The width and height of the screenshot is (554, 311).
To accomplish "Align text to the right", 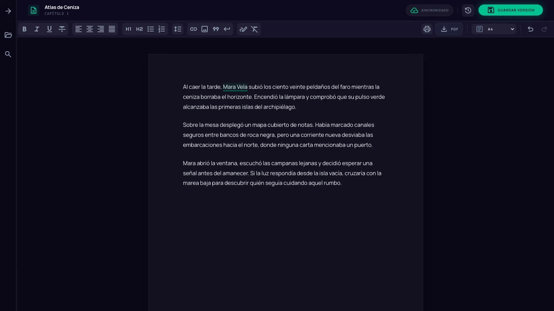I will click(x=101, y=29).
